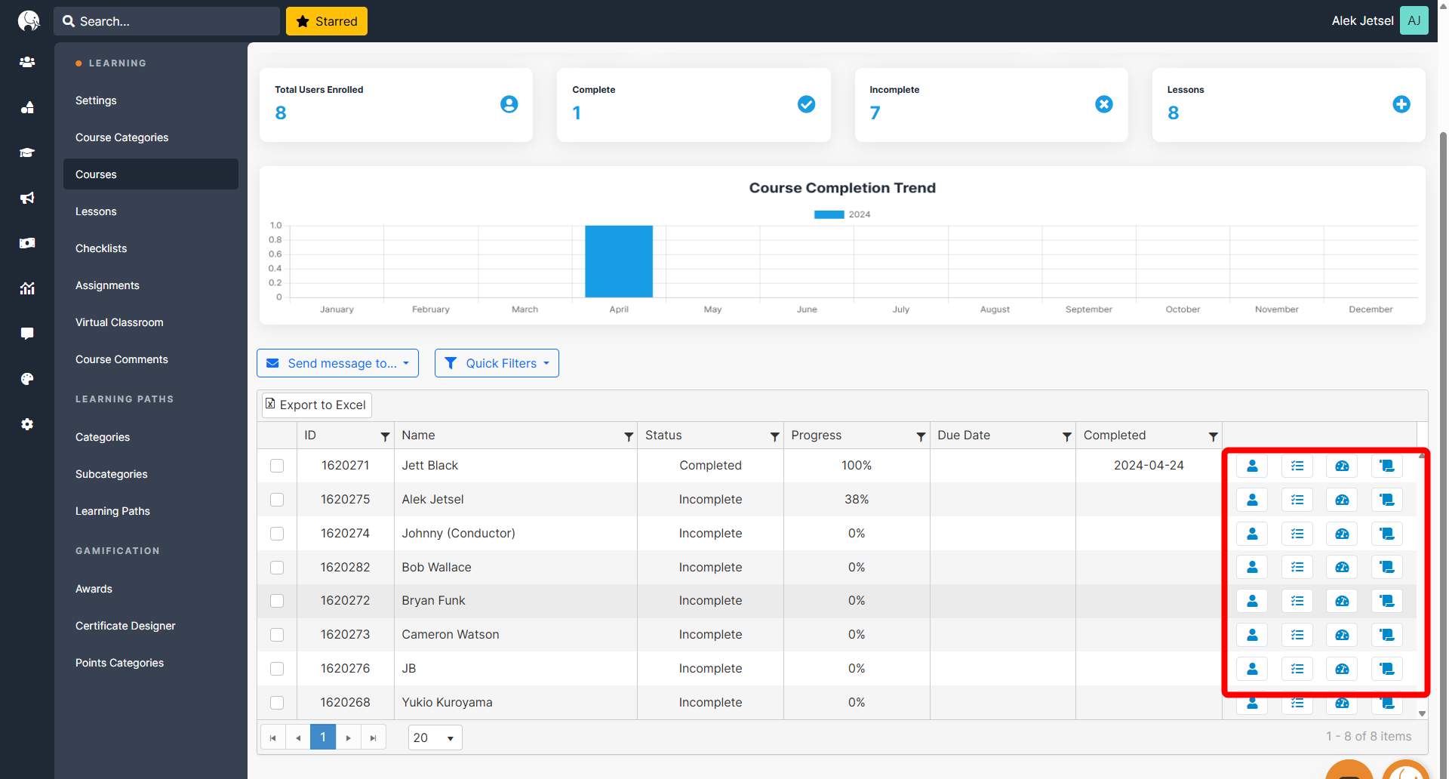Select the checkbox for Jett Black row

click(277, 466)
